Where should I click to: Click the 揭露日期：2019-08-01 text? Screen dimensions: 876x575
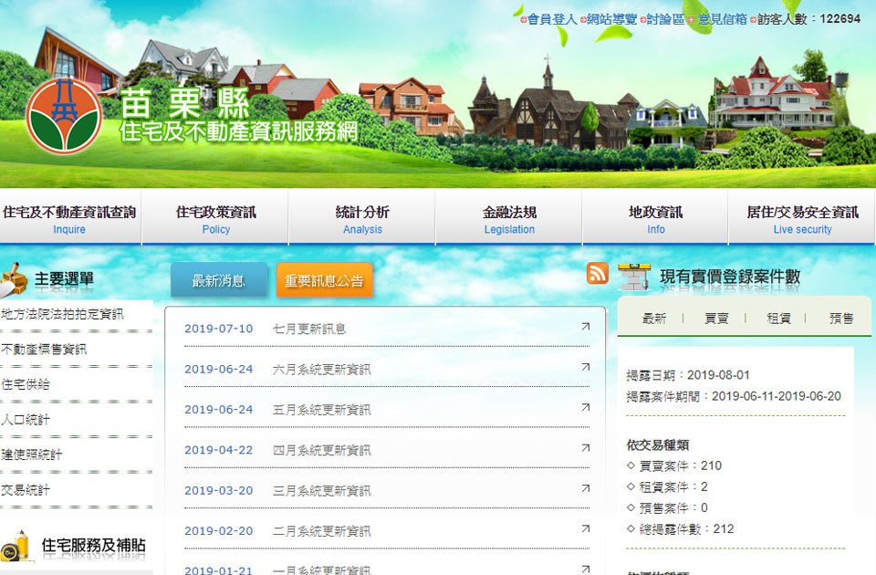tap(688, 375)
